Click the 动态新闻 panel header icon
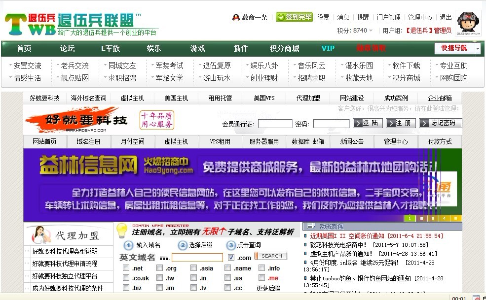Image resolution: width=486 pixels, height=300 pixels. (x=310, y=227)
